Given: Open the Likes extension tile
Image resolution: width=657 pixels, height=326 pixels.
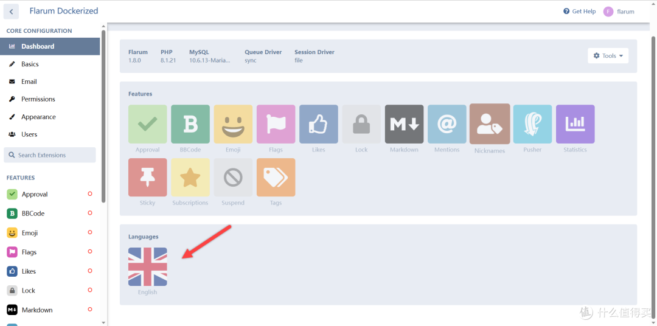Looking at the screenshot, I should [x=318, y=124].
